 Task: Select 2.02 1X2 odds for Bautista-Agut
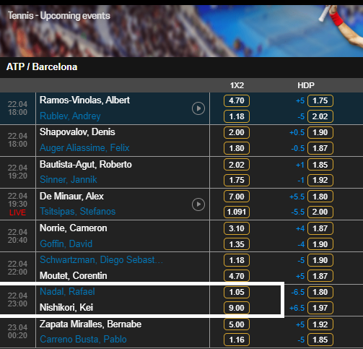237,165
